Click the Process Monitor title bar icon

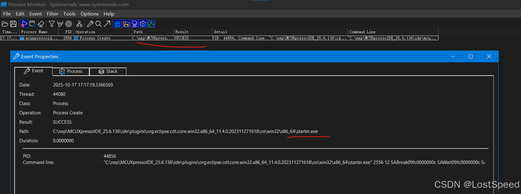[4, 4]
